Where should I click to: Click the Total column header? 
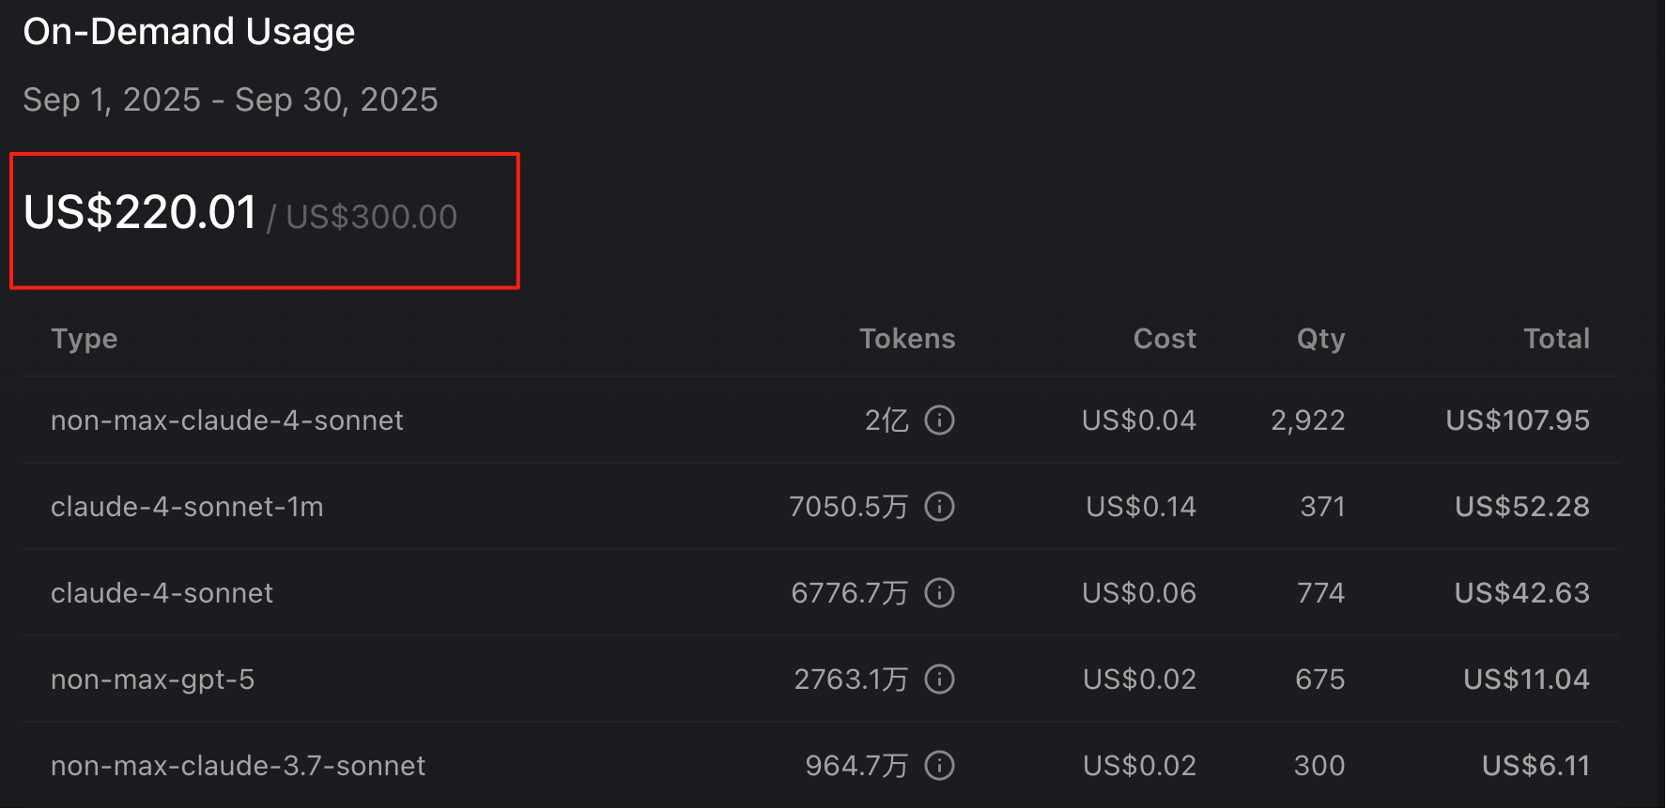point(1556,339)
